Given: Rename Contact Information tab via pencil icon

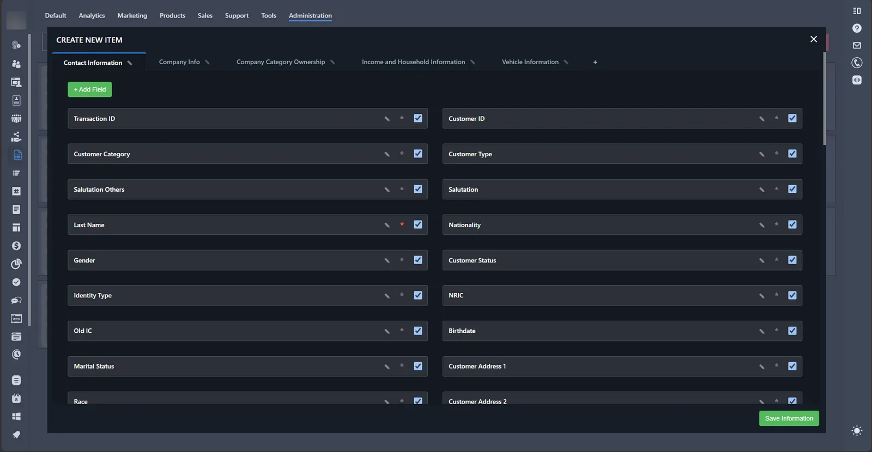Looking at the screenshot, I should (130, 63).
